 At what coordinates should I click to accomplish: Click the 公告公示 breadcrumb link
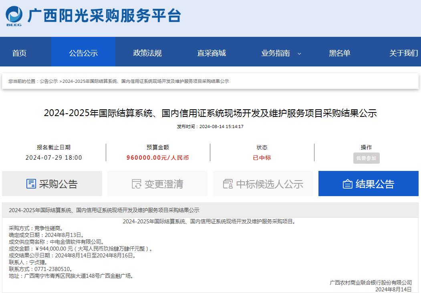(49, 81)
